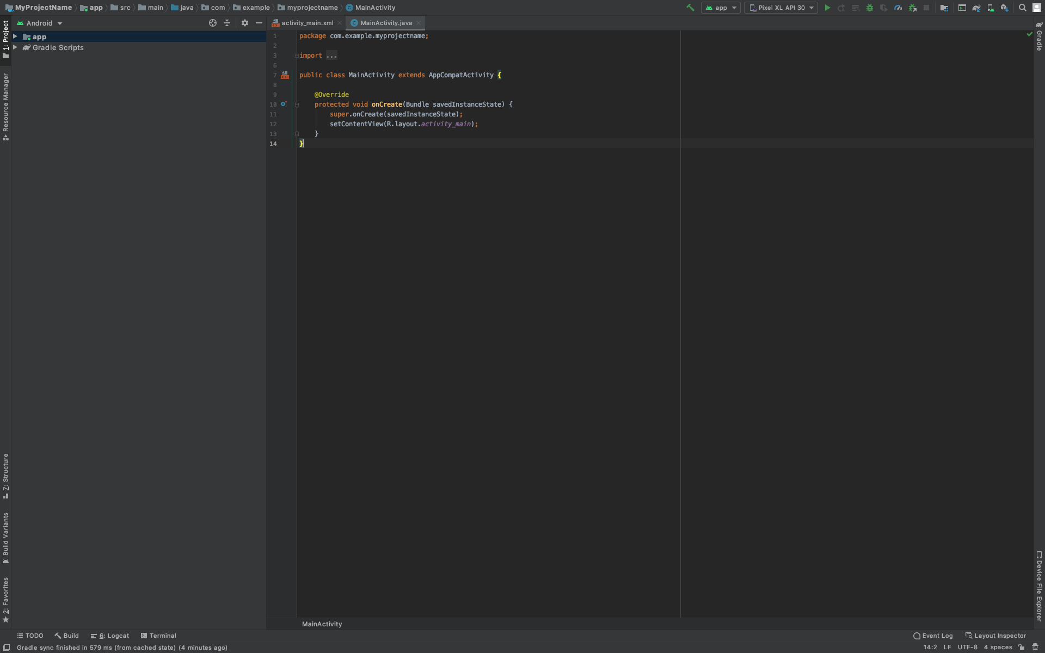The height and width of the screenshot is (653, 1045).
Task: Sync project with Gradle files icon
Action: (976, 8)
